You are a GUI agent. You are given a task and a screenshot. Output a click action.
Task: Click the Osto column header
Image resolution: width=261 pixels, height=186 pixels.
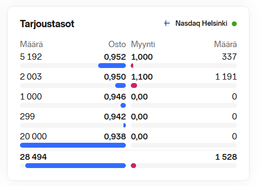pyautogui.click(x=117, y=44)
